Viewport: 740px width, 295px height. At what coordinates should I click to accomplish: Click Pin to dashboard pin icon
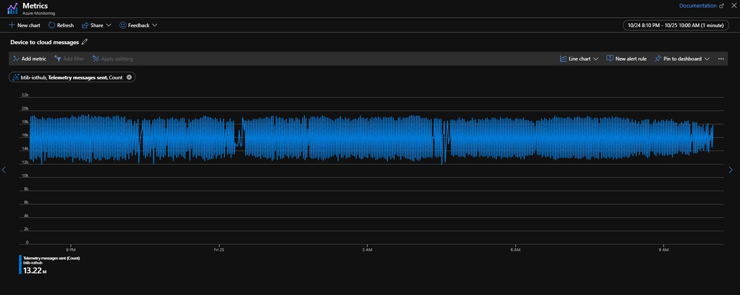click(x=658, y=59)
